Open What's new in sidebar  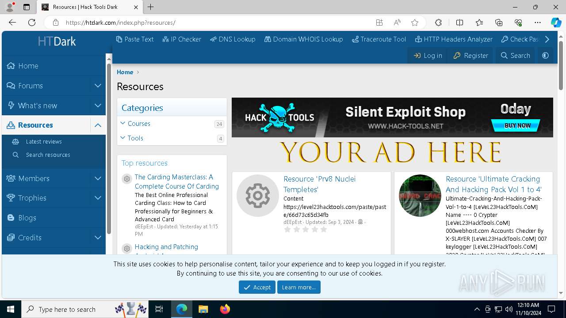[46, 106]
